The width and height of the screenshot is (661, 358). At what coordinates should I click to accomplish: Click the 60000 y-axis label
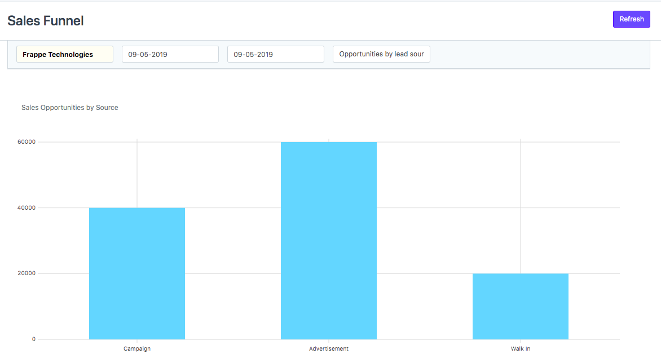[x=27, y=142]
